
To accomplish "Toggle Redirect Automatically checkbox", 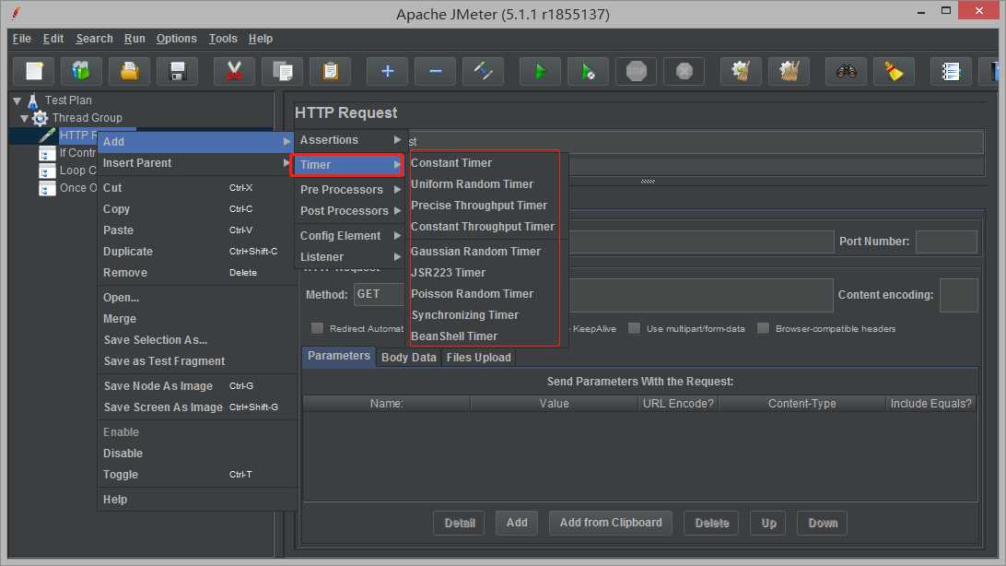I will click(x=317, y=328).
